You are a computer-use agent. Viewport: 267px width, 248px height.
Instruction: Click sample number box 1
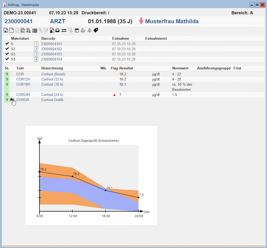click(36, 44)
